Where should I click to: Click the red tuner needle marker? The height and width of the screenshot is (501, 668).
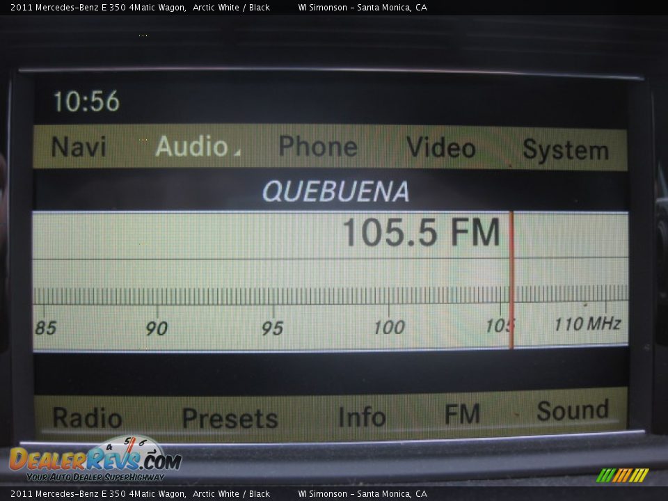point(511,278)
